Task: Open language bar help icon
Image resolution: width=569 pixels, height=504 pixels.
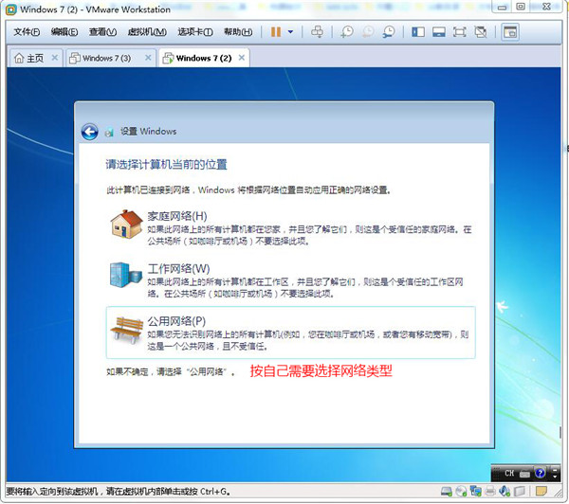Action: (x=541, y=473)
